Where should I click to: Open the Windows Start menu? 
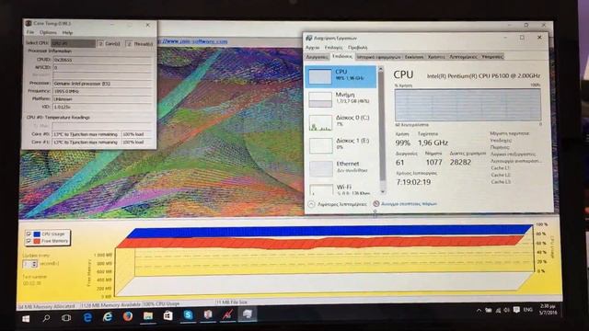26,319
